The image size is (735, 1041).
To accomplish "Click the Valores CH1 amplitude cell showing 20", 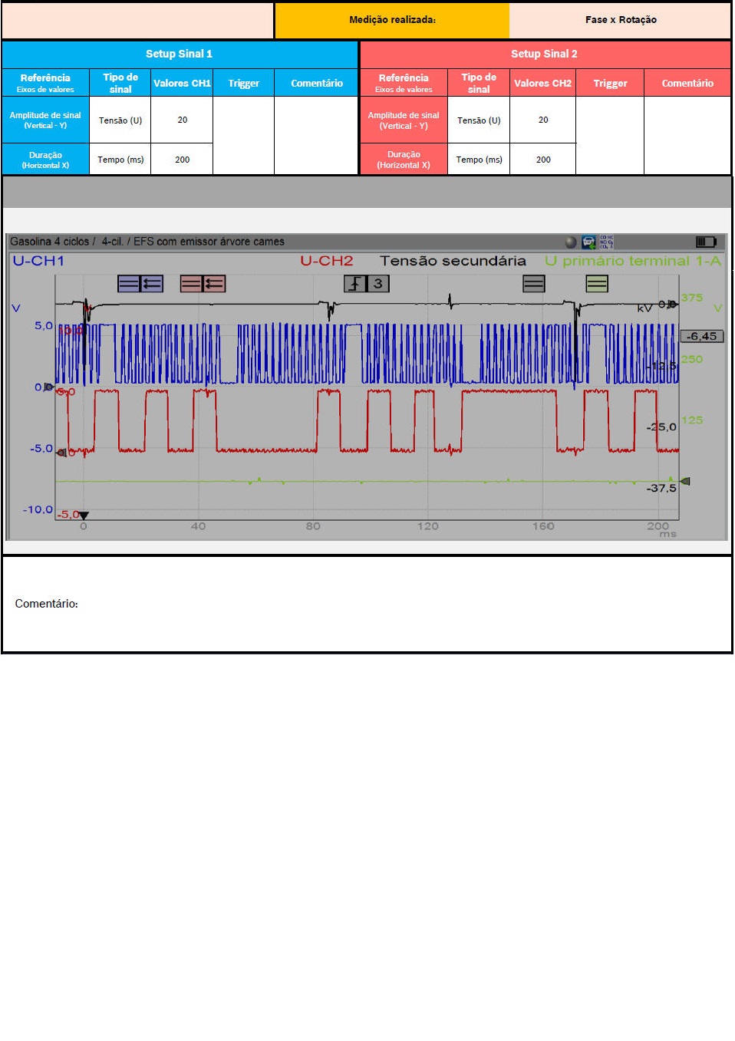I will (182, 120).
